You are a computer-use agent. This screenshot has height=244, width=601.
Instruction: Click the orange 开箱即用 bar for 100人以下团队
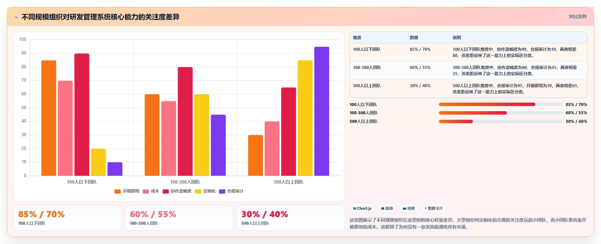[x=49, y=118]
